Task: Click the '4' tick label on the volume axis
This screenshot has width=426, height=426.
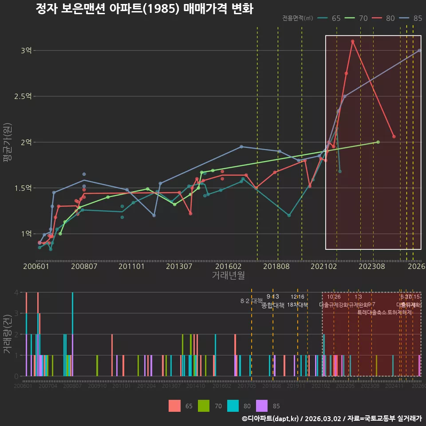Action: tap(16, 292)
